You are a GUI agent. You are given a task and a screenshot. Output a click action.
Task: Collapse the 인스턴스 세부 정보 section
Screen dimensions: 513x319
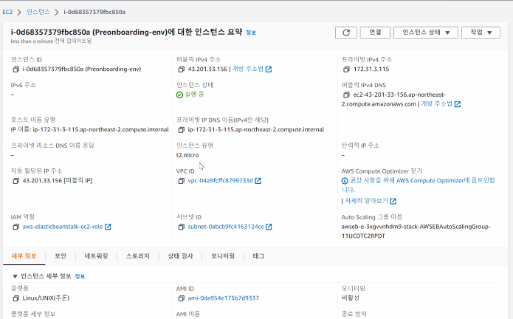[x=15, y=276]
